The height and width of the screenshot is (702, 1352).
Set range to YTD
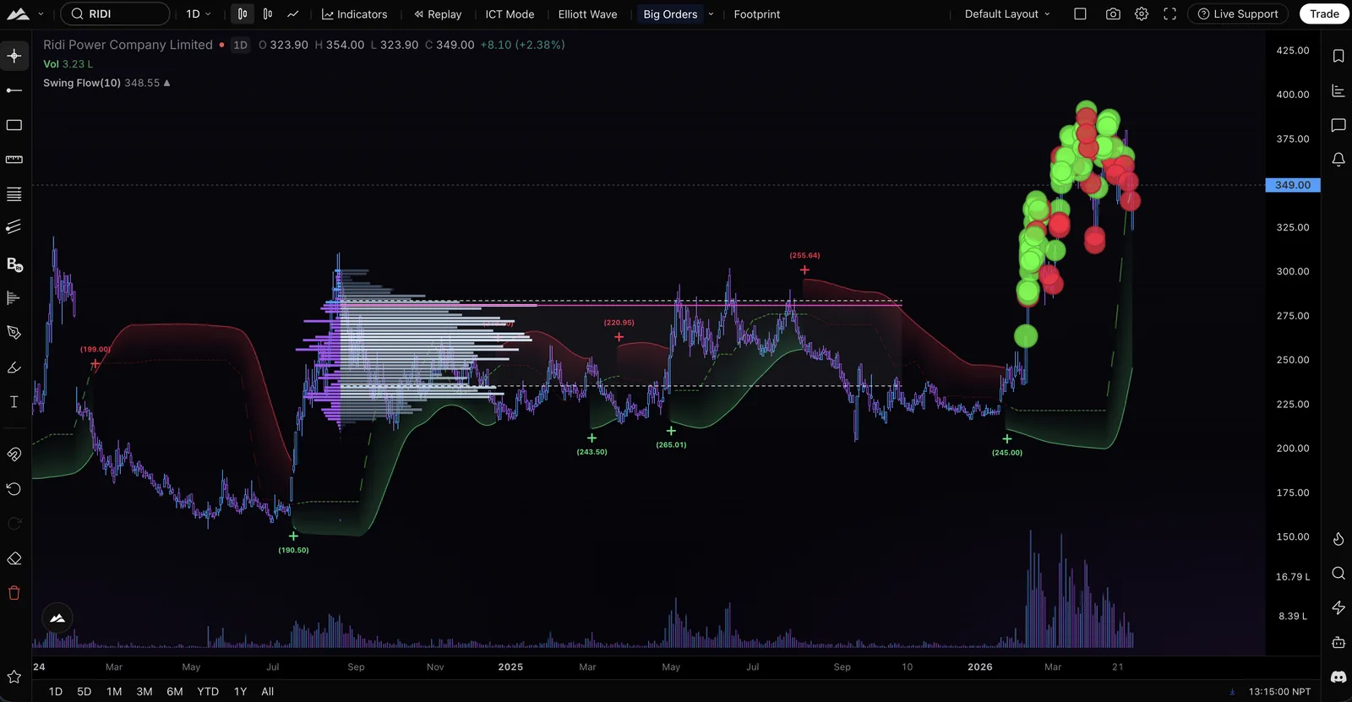(208, 692)
